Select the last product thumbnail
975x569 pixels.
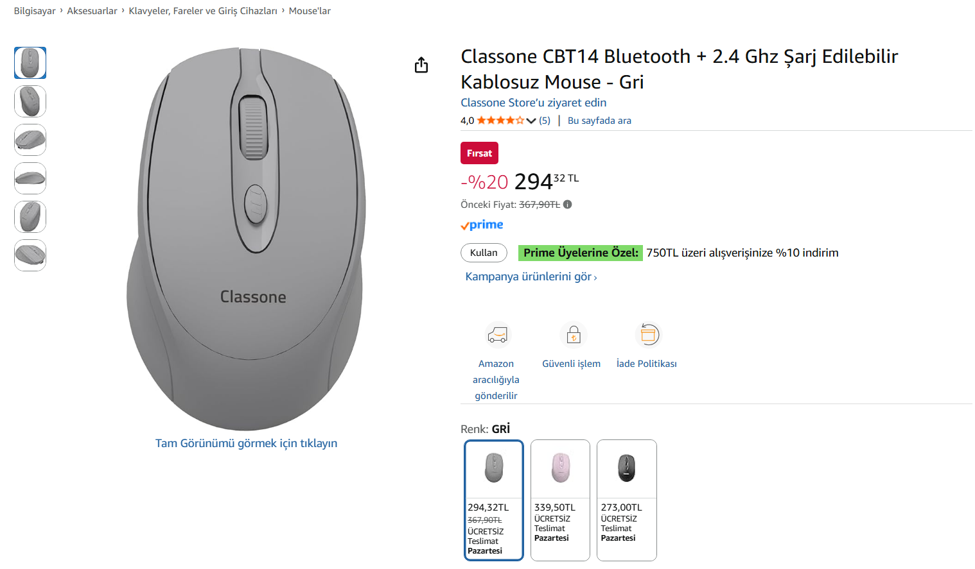[30, 255]
